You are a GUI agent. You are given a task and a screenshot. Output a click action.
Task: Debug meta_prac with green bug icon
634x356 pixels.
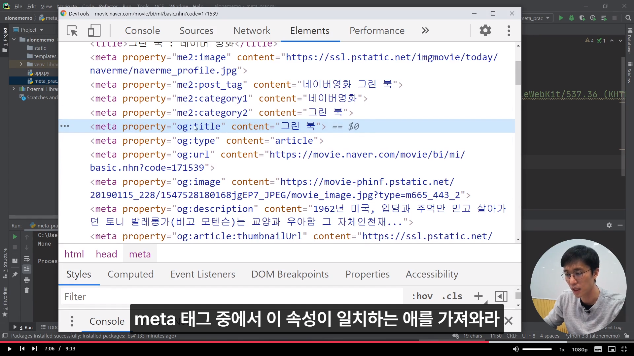tap(572, 18)
